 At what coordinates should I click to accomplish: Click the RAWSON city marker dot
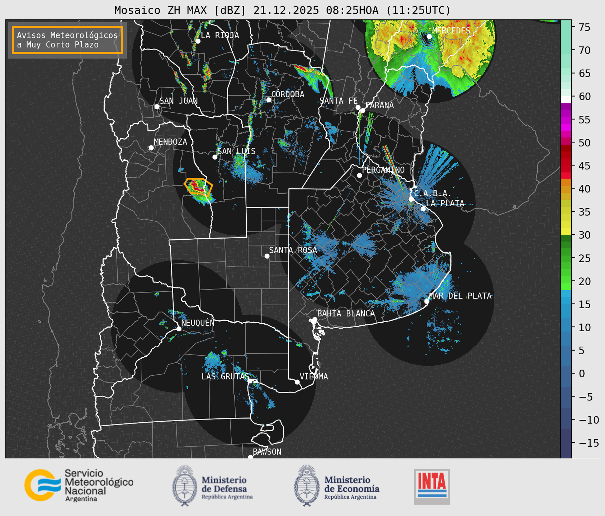pos(250,457)
